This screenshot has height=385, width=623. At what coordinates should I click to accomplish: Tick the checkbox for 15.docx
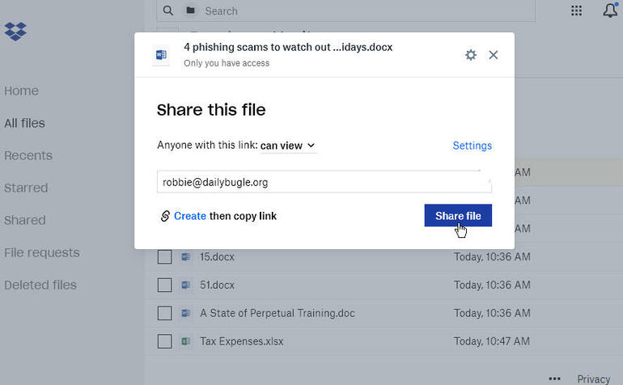click(164, 257)
